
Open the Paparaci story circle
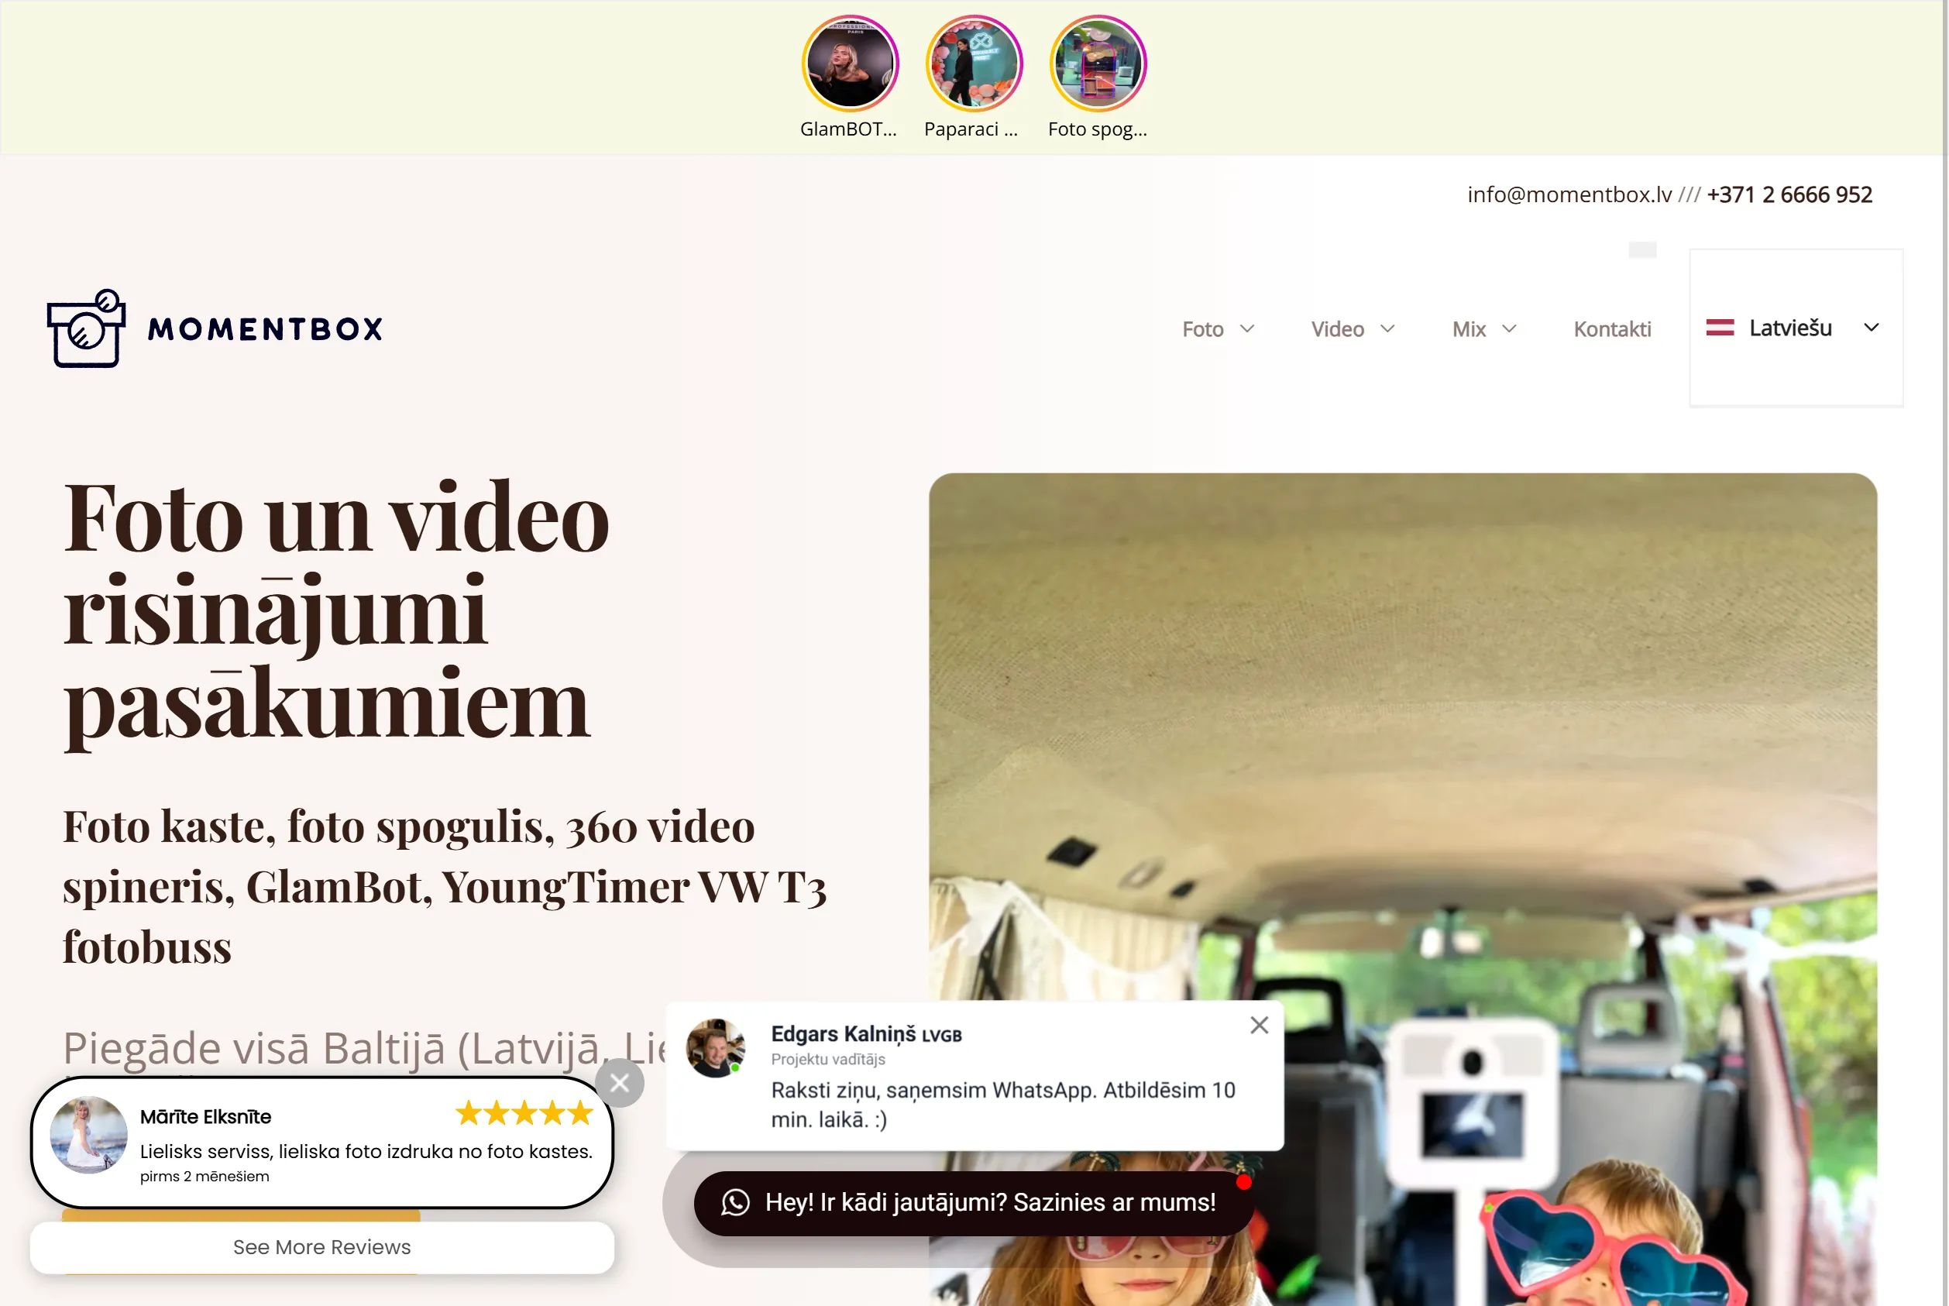[974, 64]
